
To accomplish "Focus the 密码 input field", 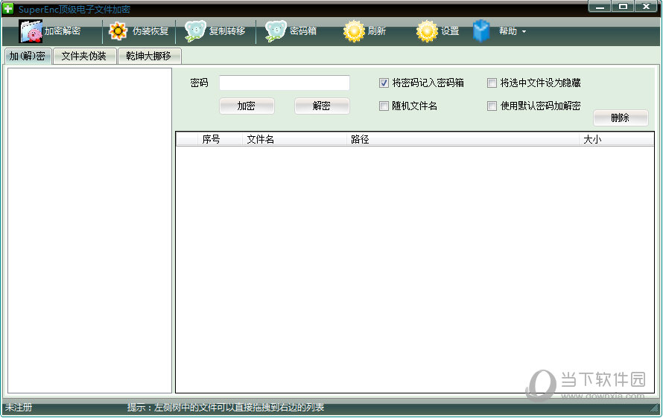I will point(284,83).
